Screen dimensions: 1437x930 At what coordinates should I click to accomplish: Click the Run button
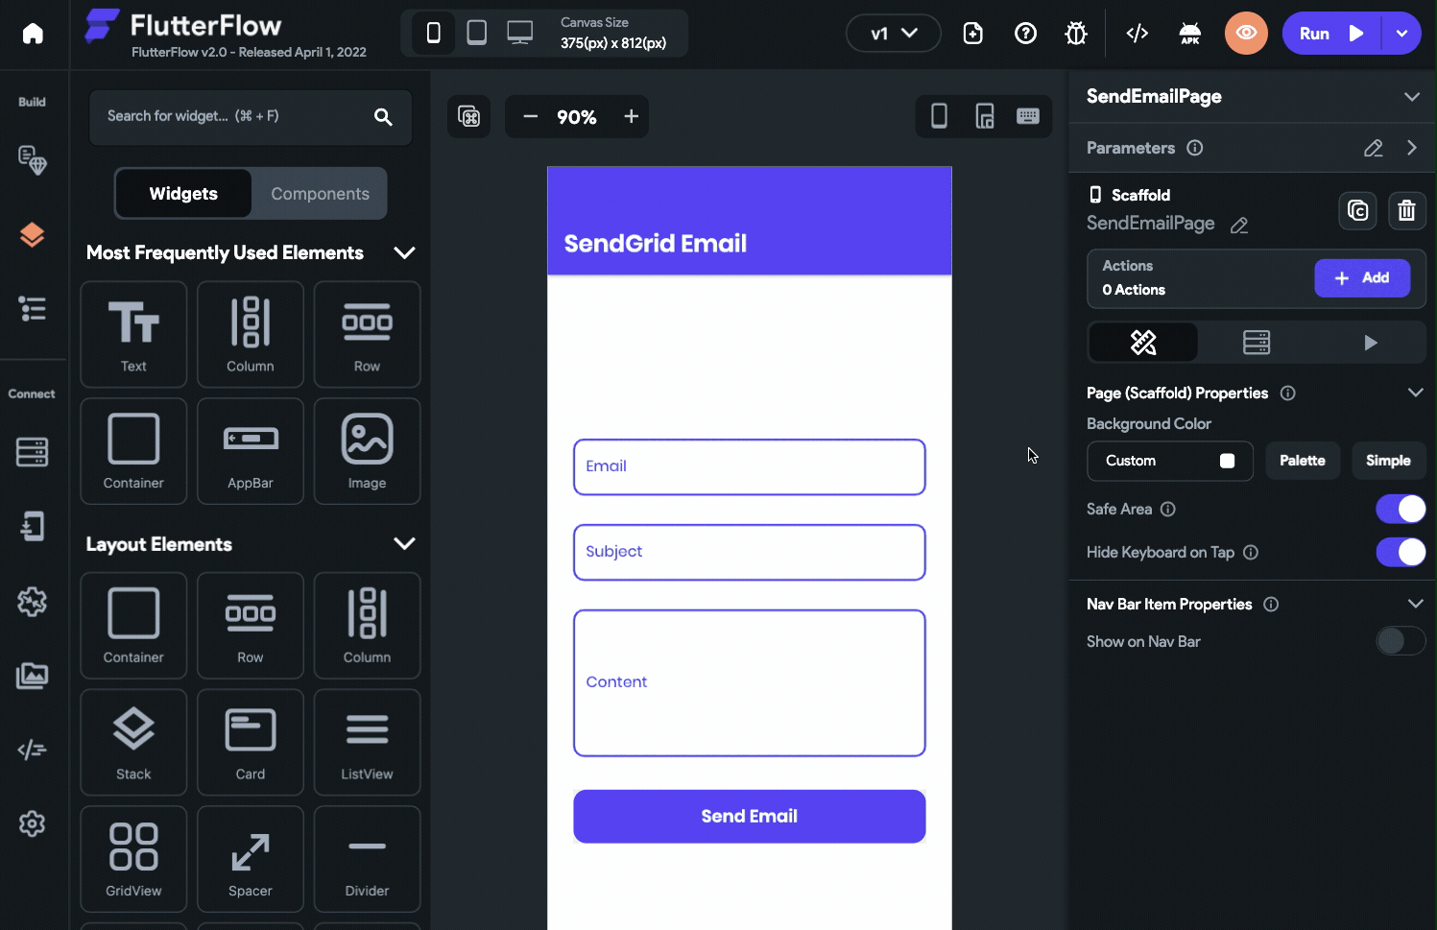point(1330,33)
